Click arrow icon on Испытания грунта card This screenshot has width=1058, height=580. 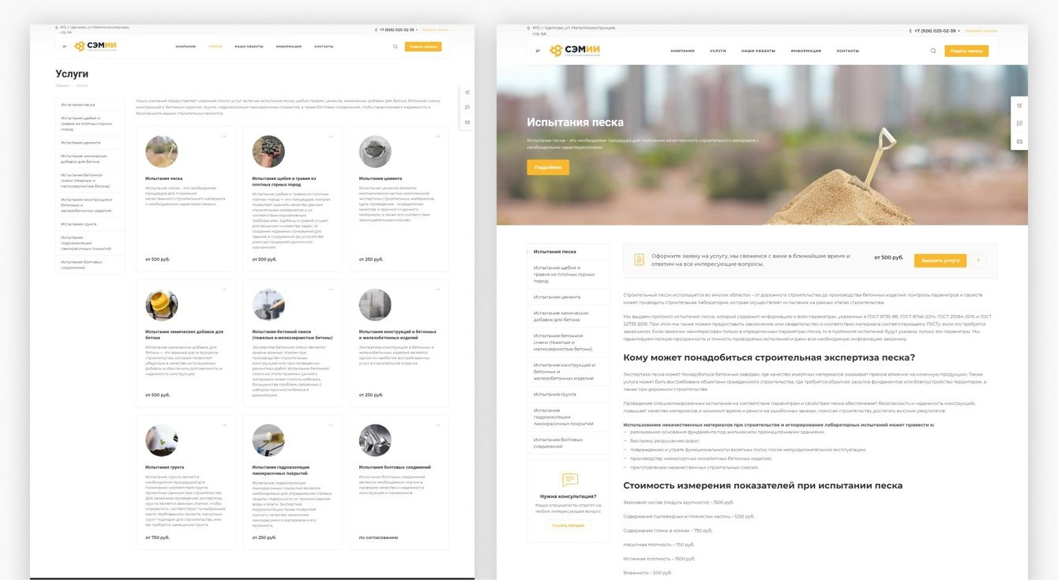pos(223,425)
